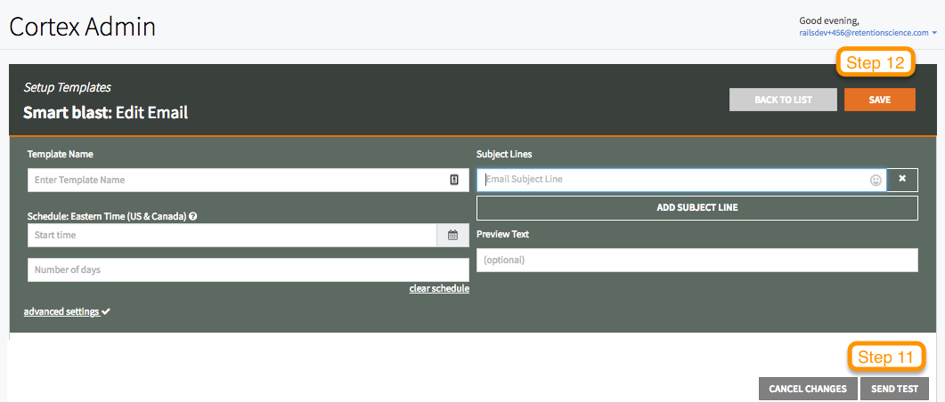Click the template name contact-card icon
945x402 pixels.
pos(454,180)
